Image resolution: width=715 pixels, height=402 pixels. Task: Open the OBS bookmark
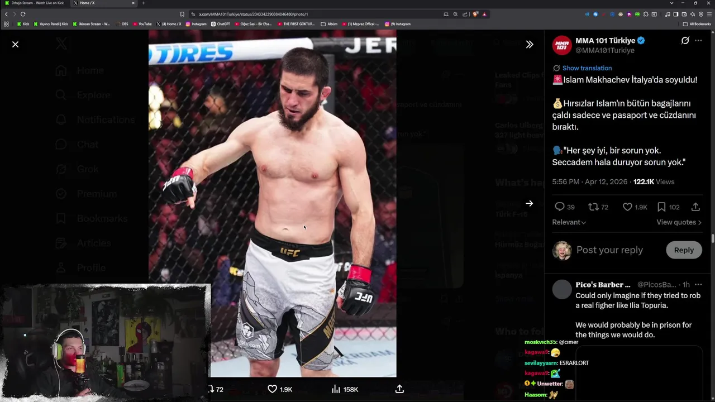tap(122, 24)
